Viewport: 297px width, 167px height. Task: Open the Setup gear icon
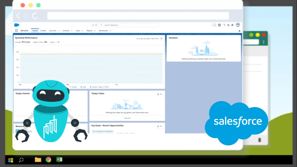click(x=228, y=25)
